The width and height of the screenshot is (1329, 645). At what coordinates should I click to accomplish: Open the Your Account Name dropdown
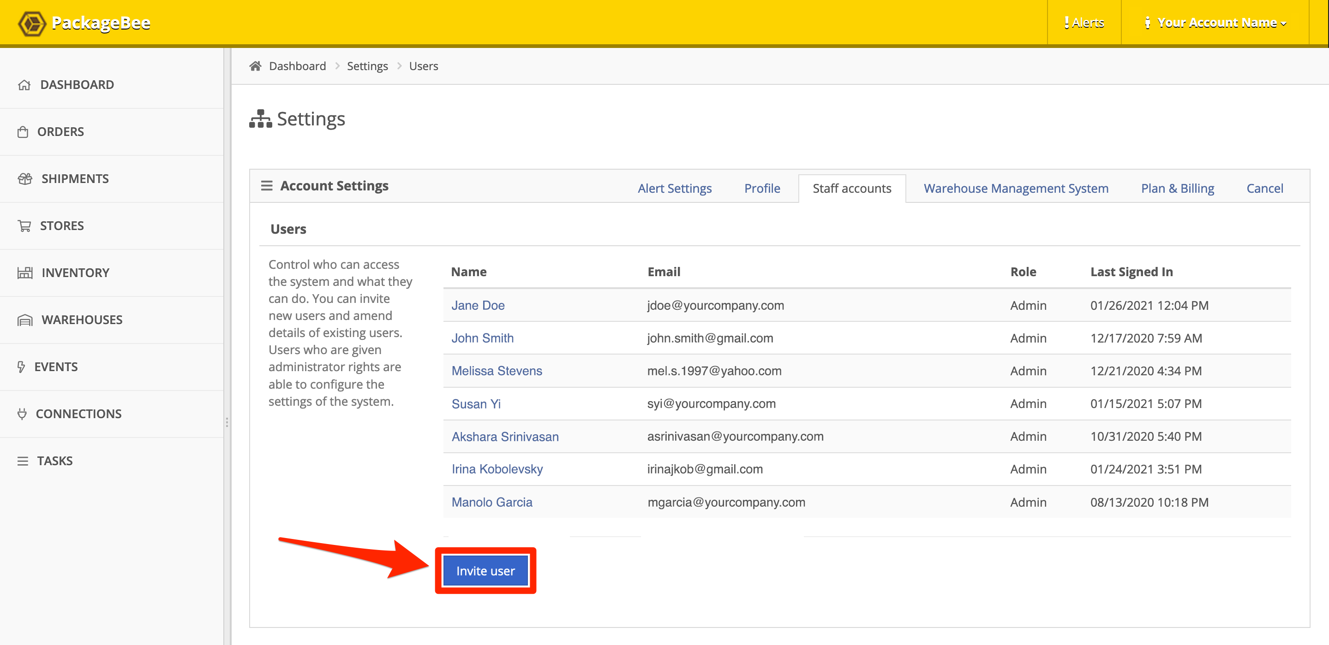click(1215, 23)
